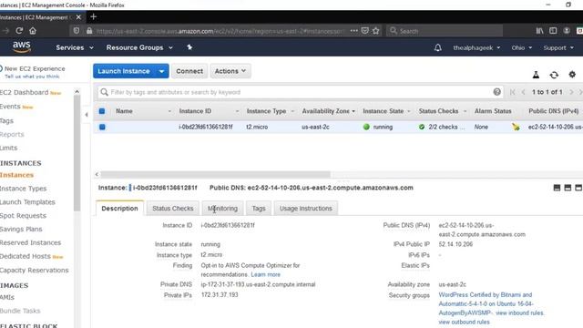
Task: Open Spot Requests in sidebar
Action: point(23,216)
